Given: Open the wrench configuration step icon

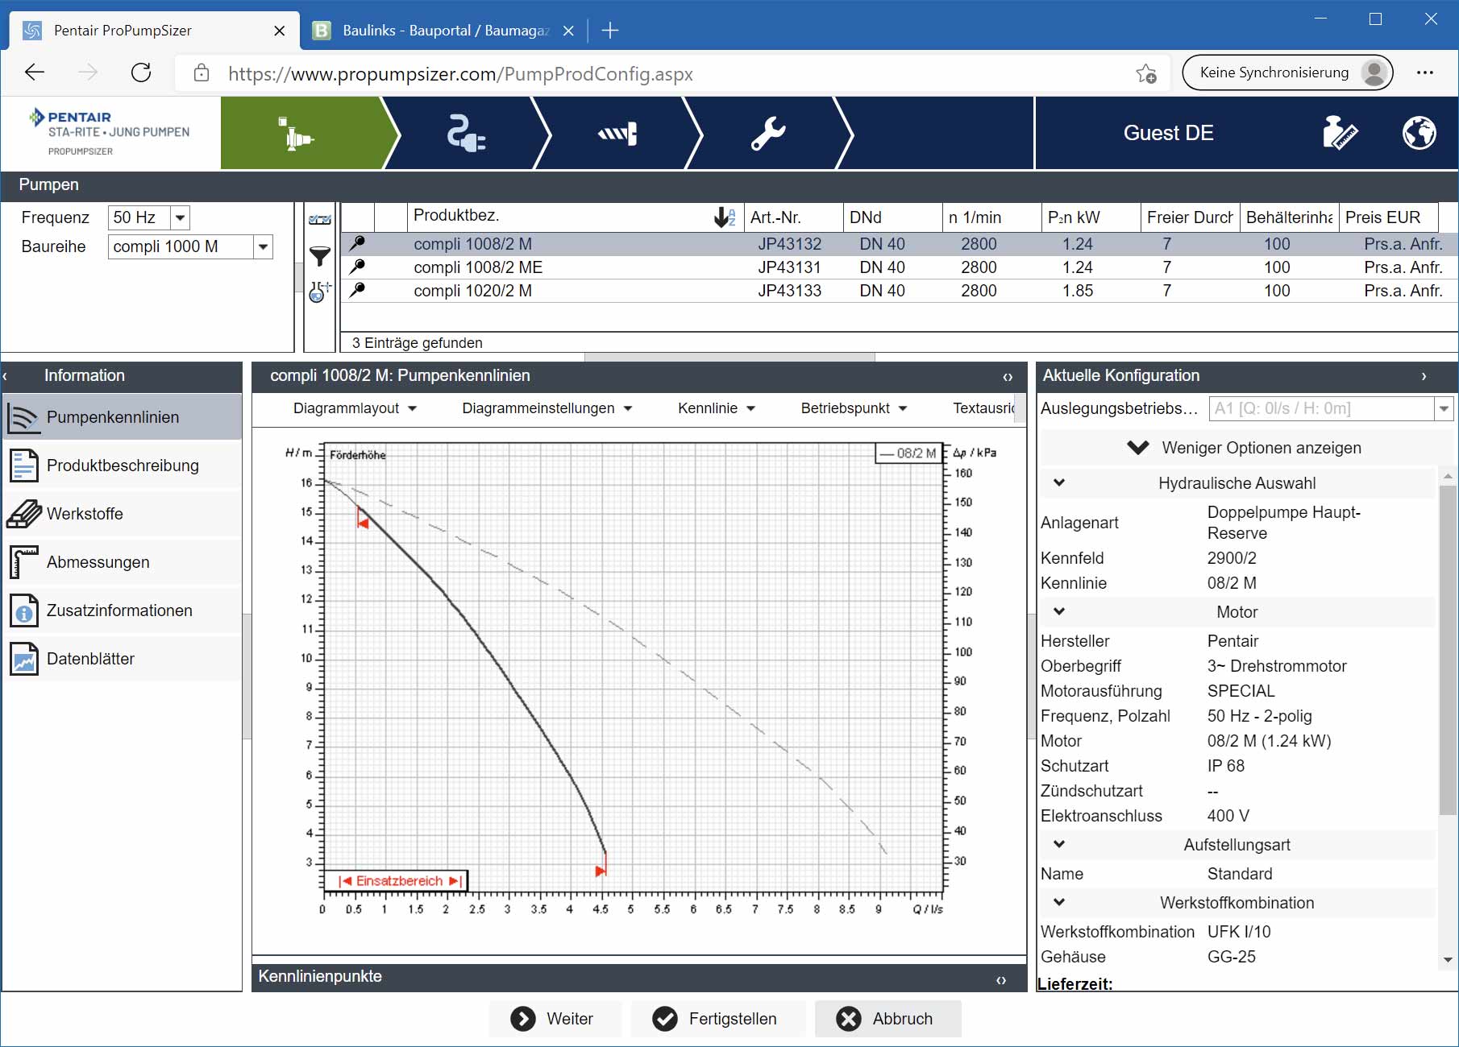Looking at the screenshot, I should [768, 134].
